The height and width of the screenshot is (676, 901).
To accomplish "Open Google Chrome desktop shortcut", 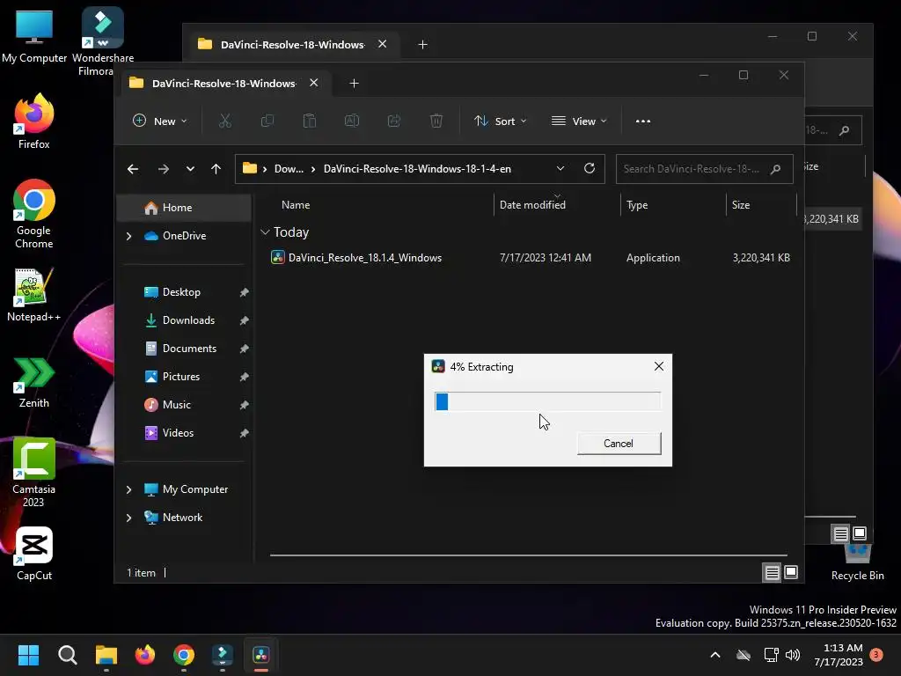I will pyautogui.click(x=34, y=214).
